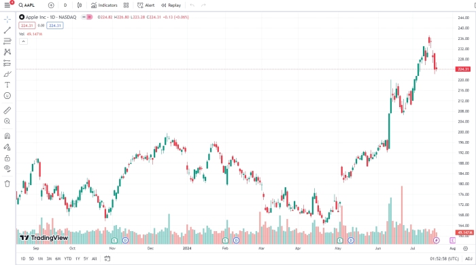Activate the zoom in tool
The image size is (476, 265).
coord(7,121)
